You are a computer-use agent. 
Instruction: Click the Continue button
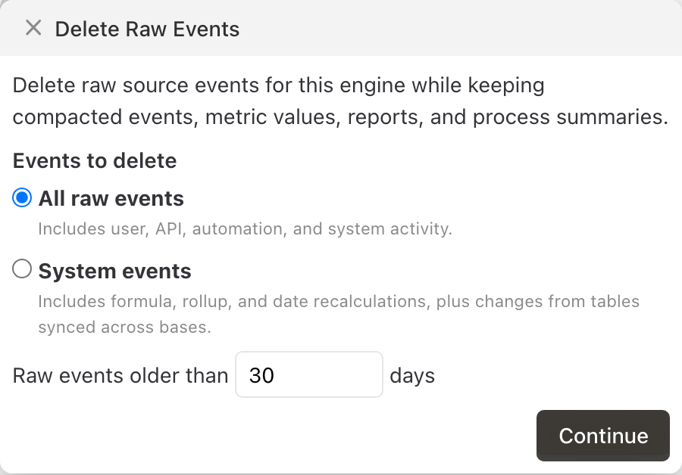(x=603, y=436)
